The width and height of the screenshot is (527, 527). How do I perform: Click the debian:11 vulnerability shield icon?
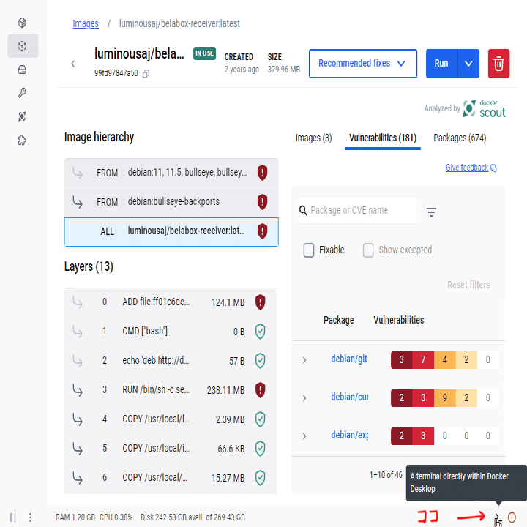tap(262, 173)
